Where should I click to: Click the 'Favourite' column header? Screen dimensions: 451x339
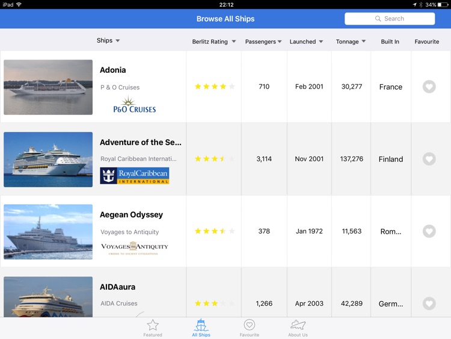(x=427, y=42)
